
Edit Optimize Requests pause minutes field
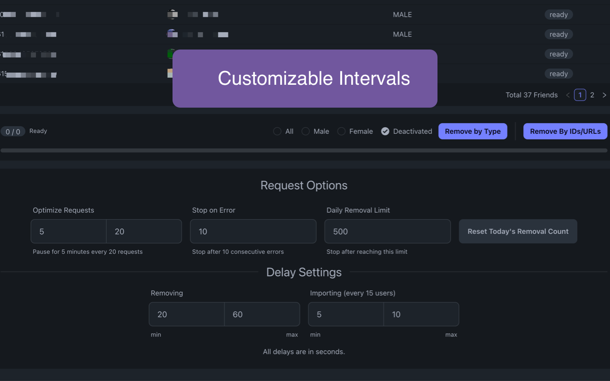pyautogui.click(x=69, y=231)
